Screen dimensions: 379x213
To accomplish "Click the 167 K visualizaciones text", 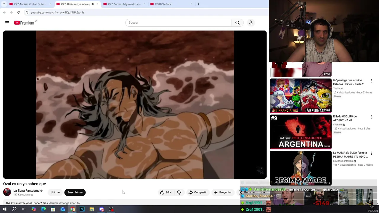I will (x=19, y=203).
